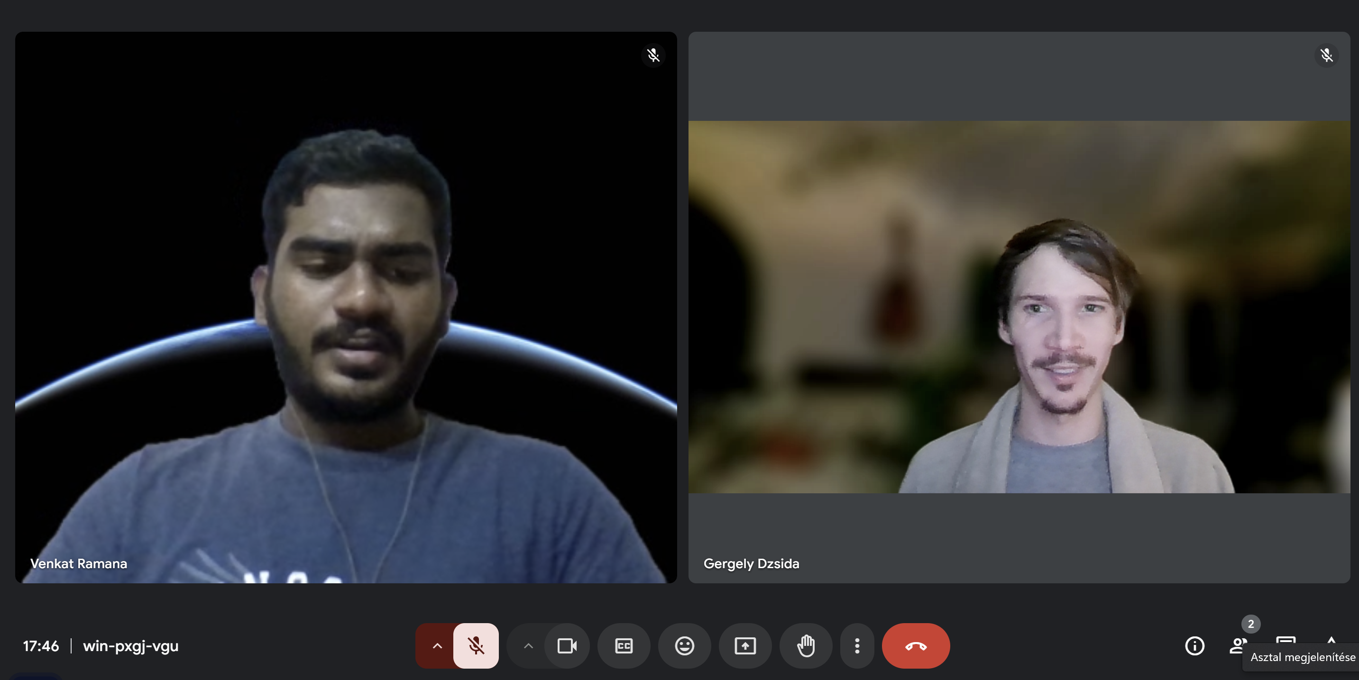
Task: Click the present screen icon
Action: coord(745,645)
